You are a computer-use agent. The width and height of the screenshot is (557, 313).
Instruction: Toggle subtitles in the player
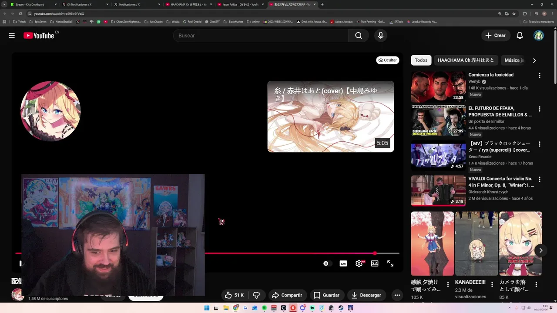tap(343, 263)
